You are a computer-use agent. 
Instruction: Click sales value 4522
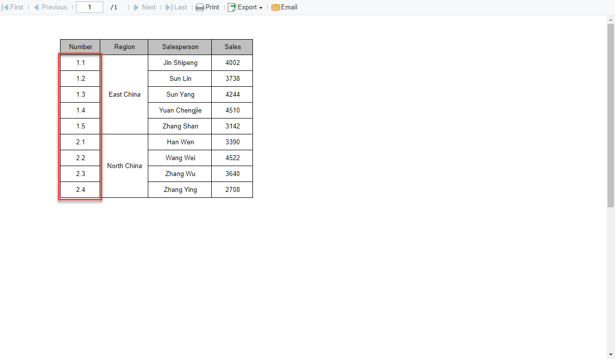[x=232, y=158]
